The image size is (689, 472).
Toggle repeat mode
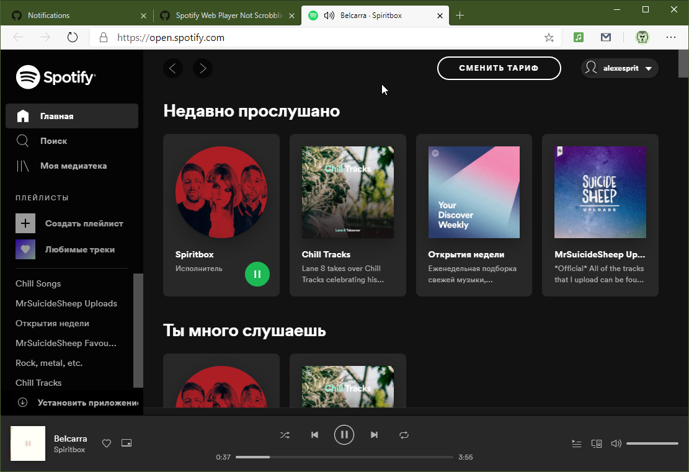click(x=404, y=435)
